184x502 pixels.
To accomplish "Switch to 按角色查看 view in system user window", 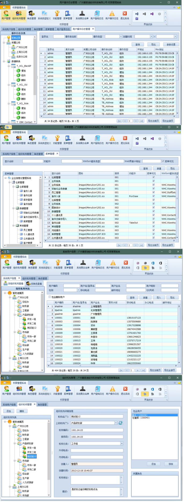I will tap(34, 283).
